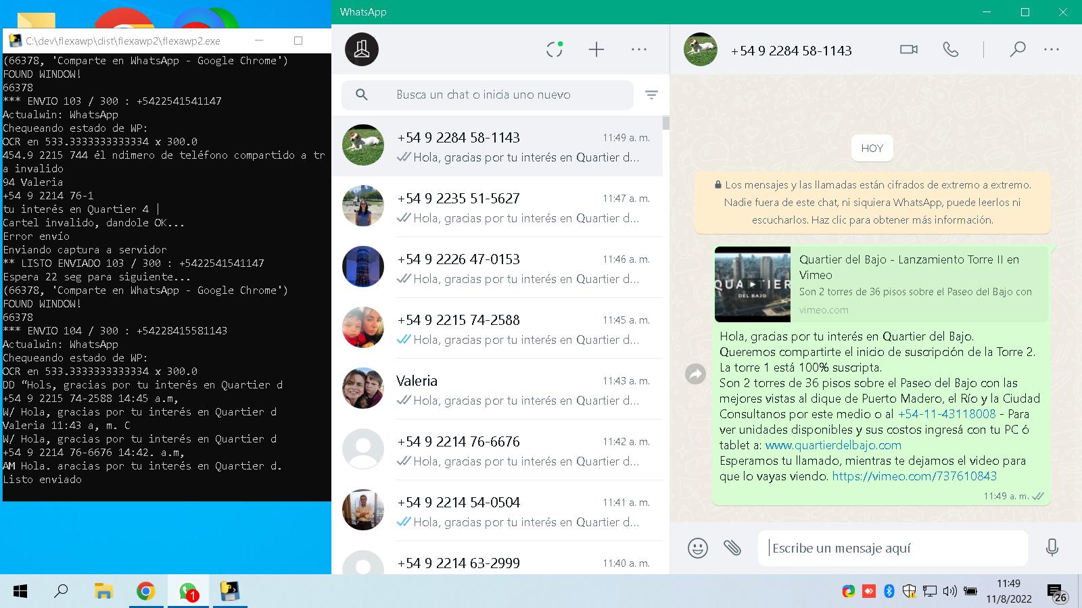1082x608 pixels.
Task: Click the search magnifier in the chat search box
Action: pyautogui.click(x=362, y=95)
